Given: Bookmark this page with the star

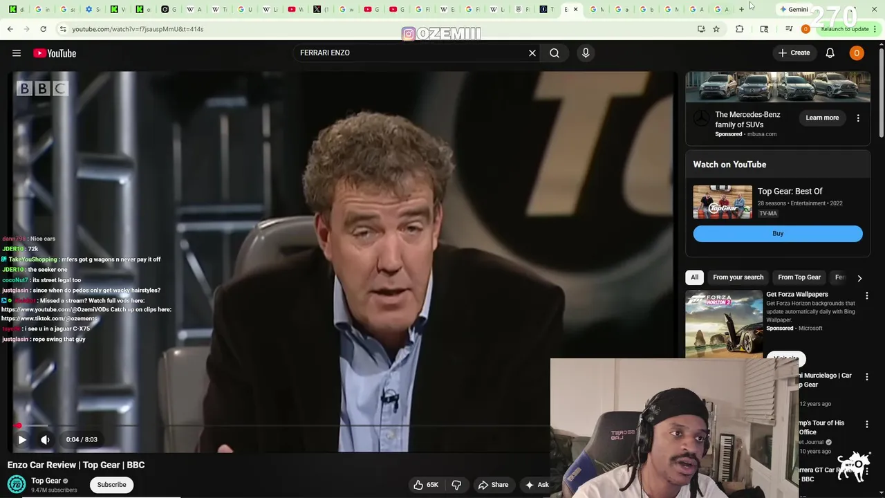Looking at the screenshot, I should (x=716, y=29).
